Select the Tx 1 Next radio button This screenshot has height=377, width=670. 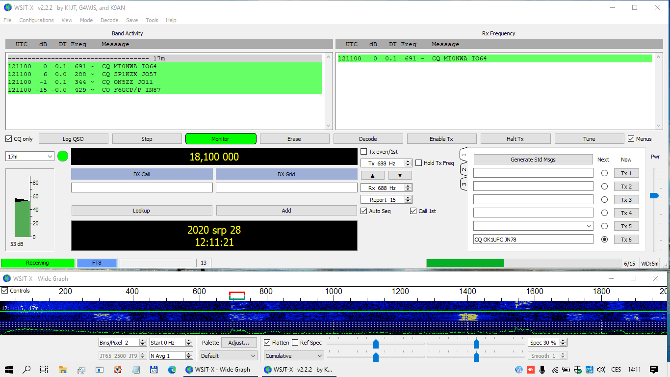(x=604, y=173)
